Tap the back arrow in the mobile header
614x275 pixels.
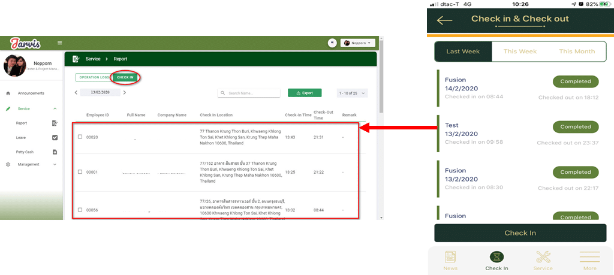(x=444, y=20)
